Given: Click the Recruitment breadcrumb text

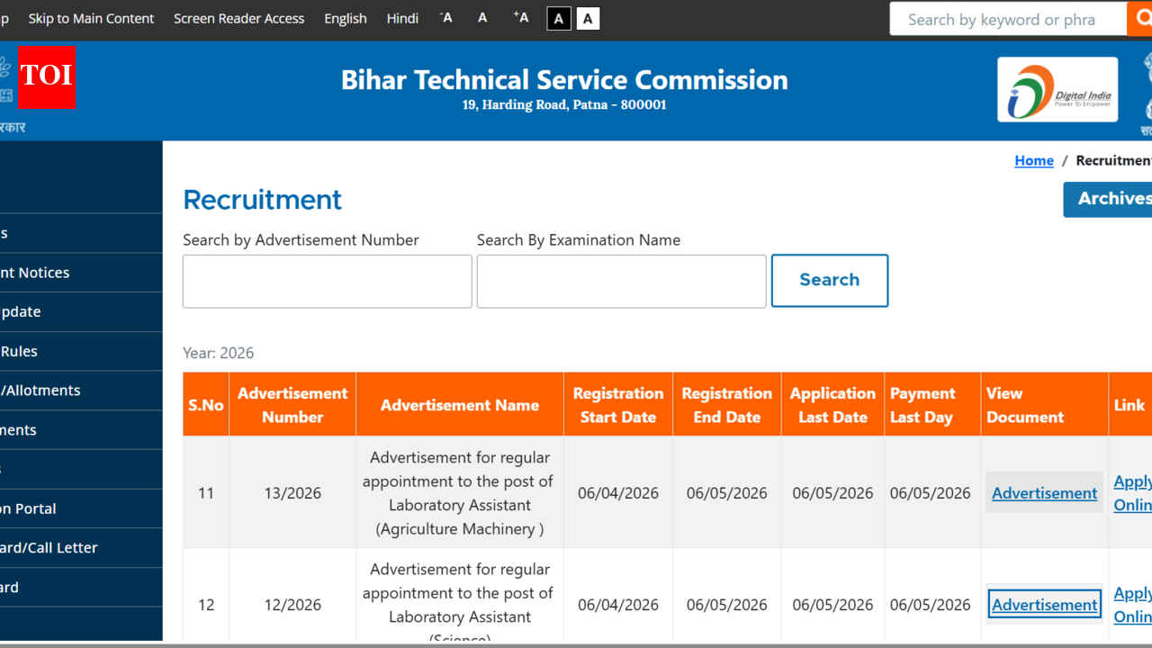Looking at the screenshot, I should pyautogui.click(x=1114, y=160).
